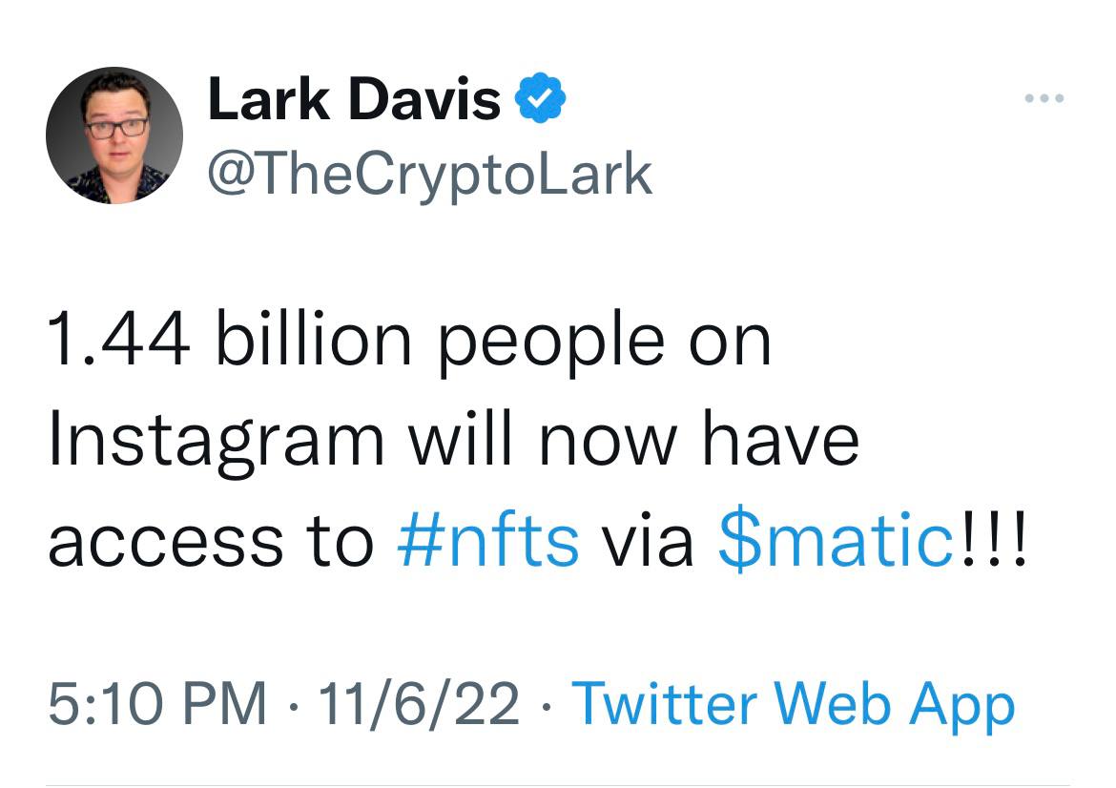Image resolution: width=1116 pixels, height=788 pixels.
Task: Click the 5:10 PM timestamp
Action: pos(157,703)
